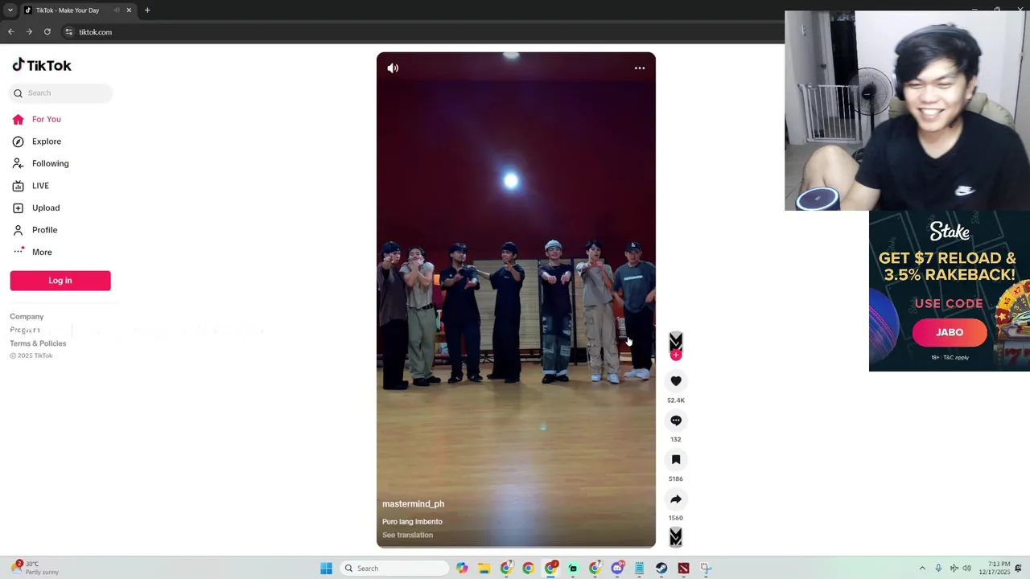Open the video's three-dot options menu
The image size is (1030, 579).
pos(640,68)
